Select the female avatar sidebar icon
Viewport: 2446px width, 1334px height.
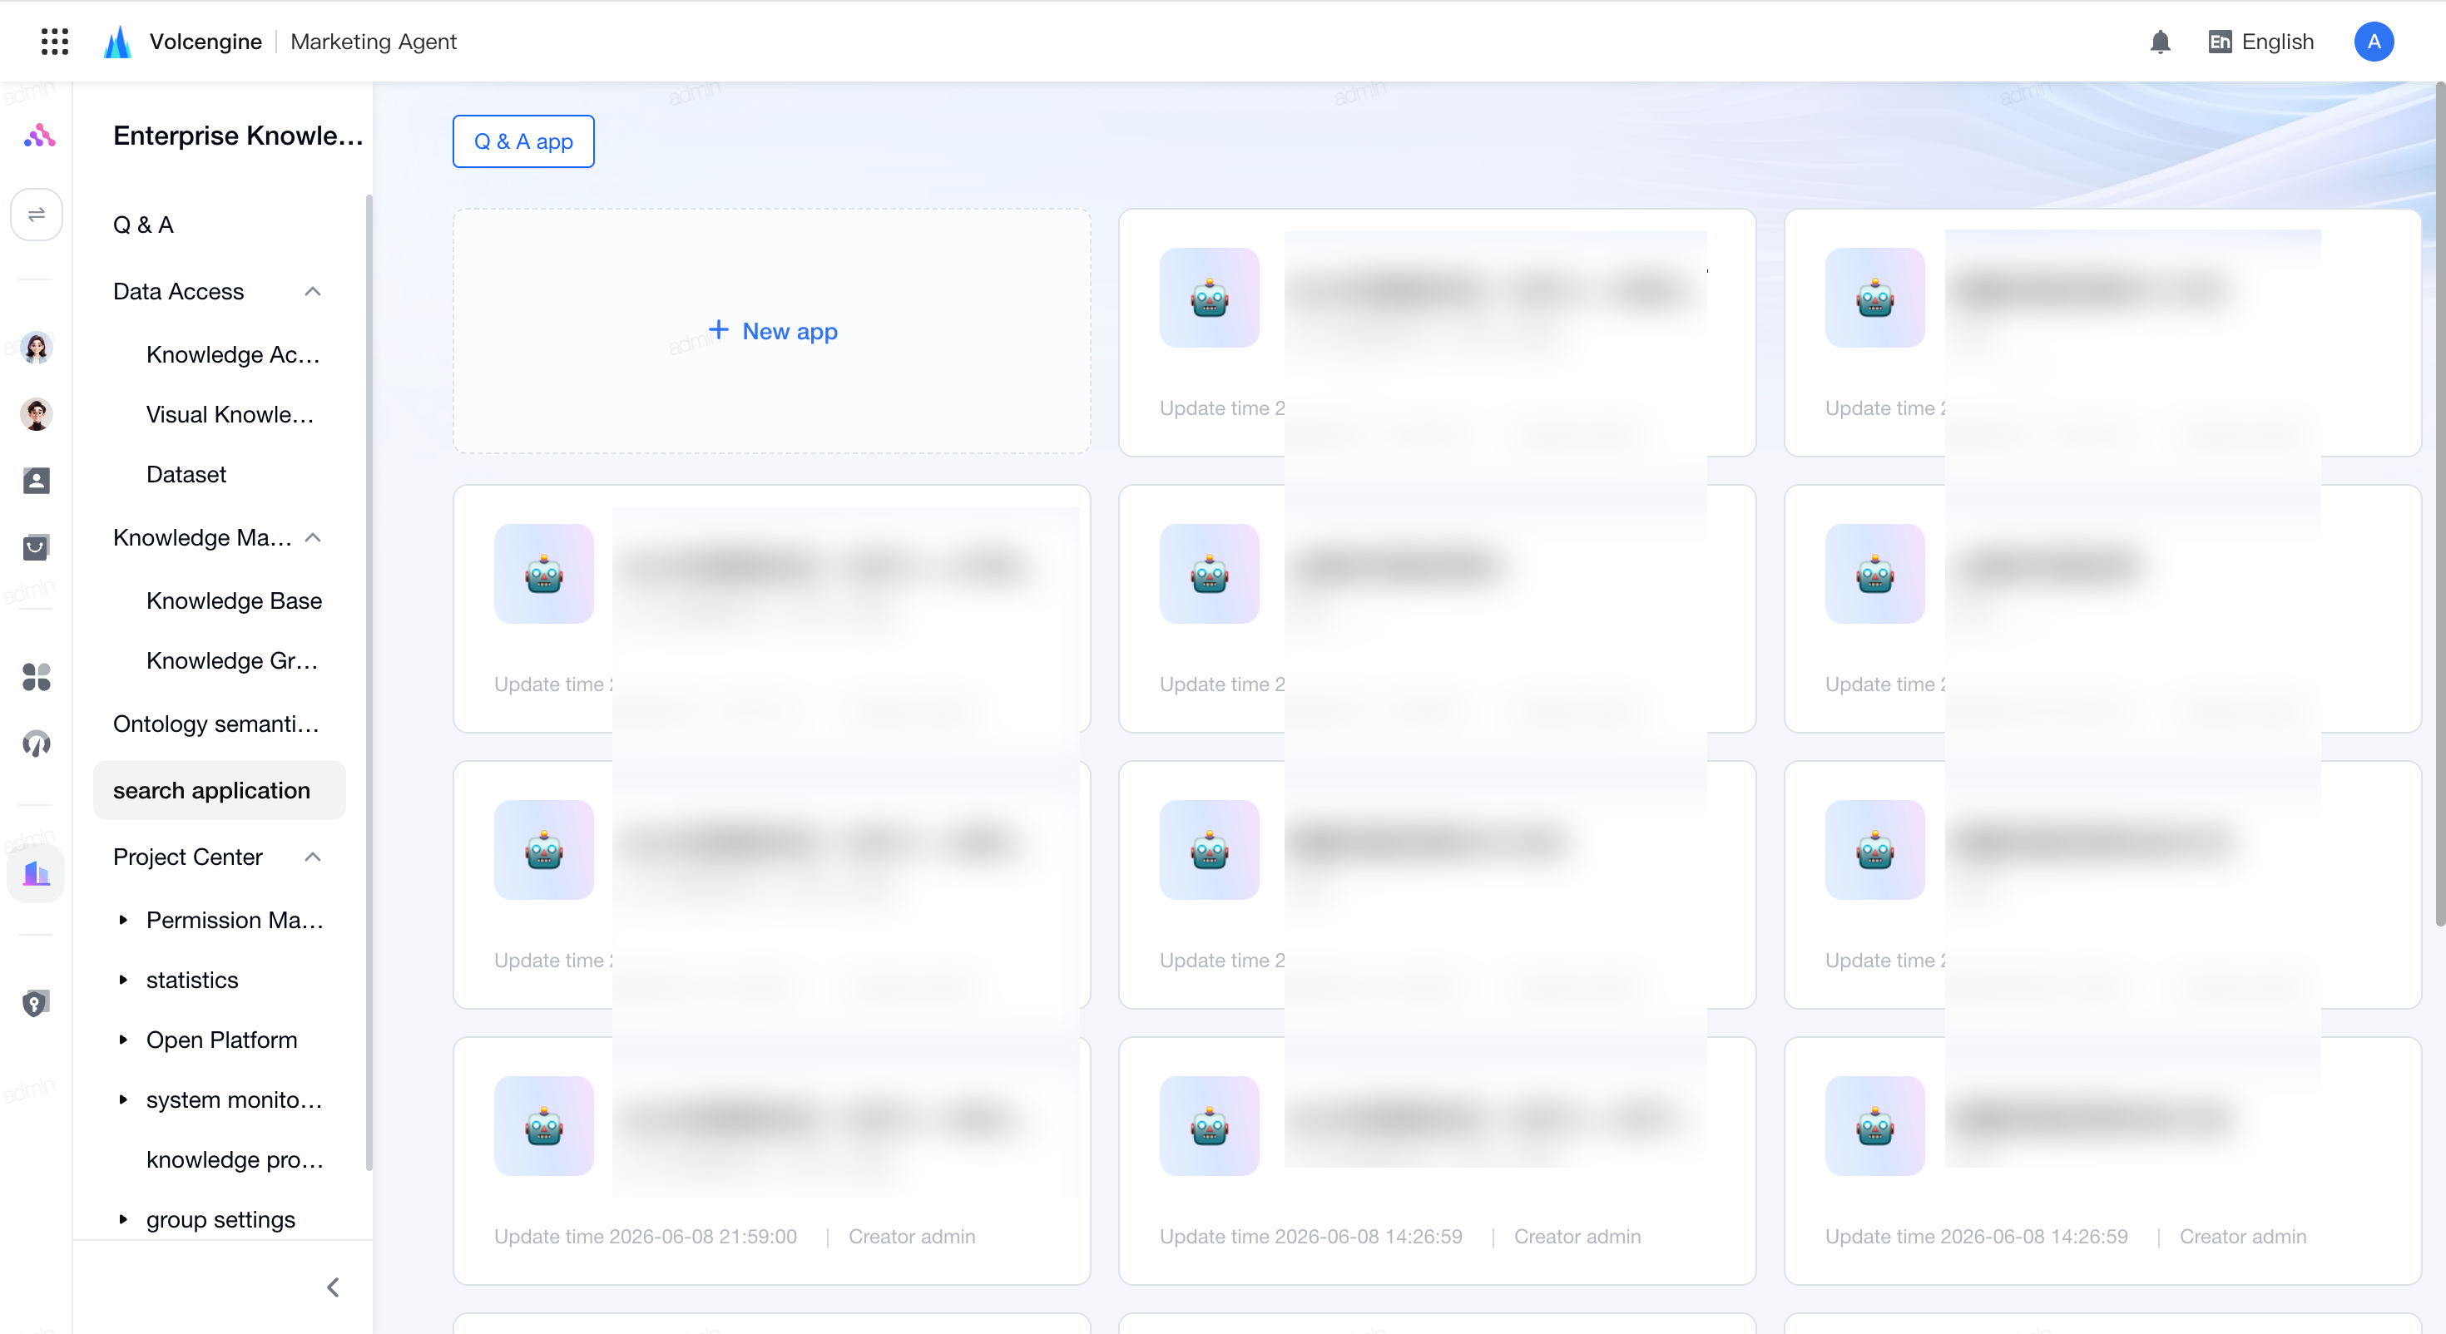[x=36, y=348]
